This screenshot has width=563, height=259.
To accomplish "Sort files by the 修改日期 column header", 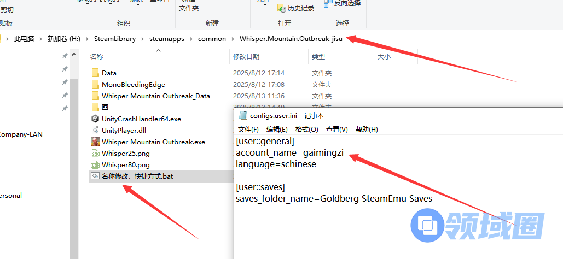I will tap(246, 56).
